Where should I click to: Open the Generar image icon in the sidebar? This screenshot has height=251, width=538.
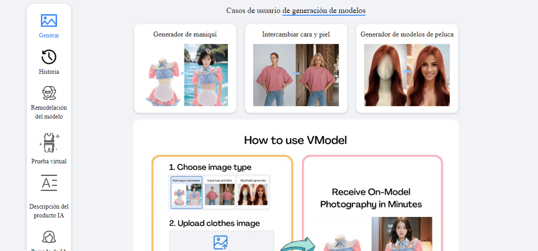click(49, 20)
